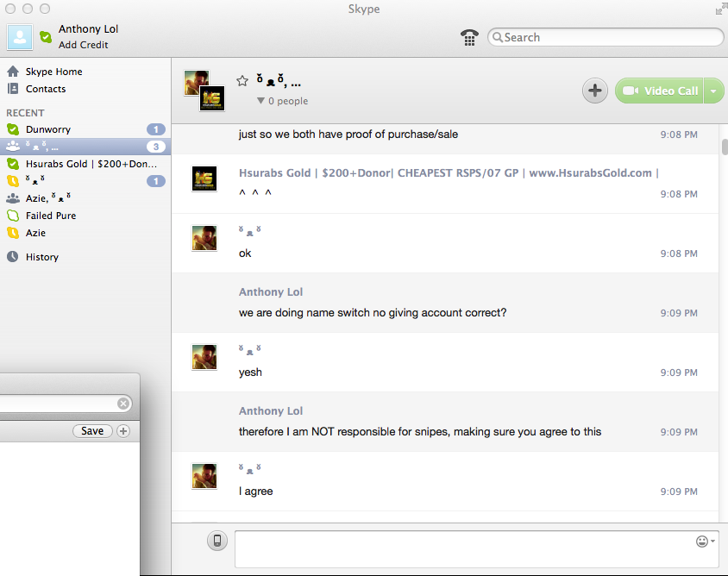Click the Dunworry unread badge

156,129
